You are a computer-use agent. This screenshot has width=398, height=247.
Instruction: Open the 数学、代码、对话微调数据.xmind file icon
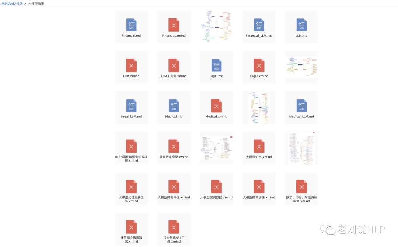(x=301, y=187)
